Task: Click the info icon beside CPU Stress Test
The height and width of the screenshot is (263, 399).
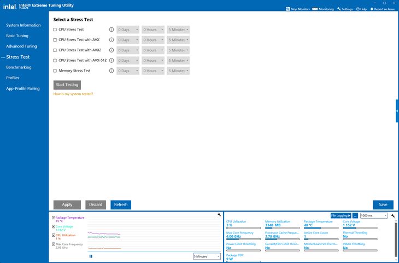Action: coord(111,30)
